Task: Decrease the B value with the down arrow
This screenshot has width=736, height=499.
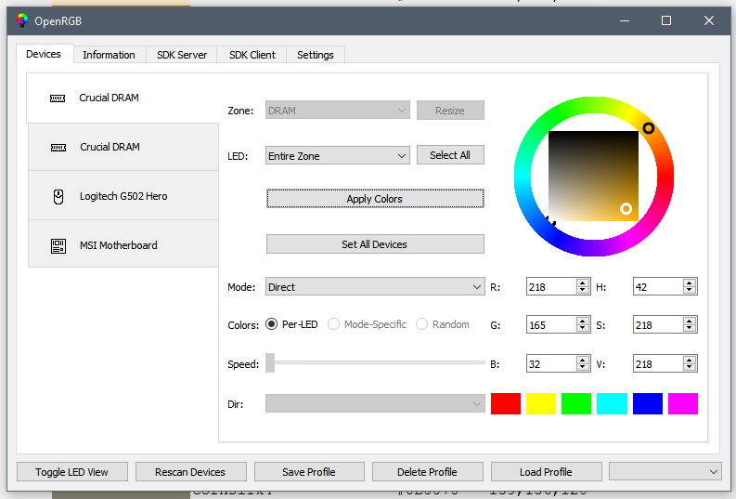Action: [583, 367]
